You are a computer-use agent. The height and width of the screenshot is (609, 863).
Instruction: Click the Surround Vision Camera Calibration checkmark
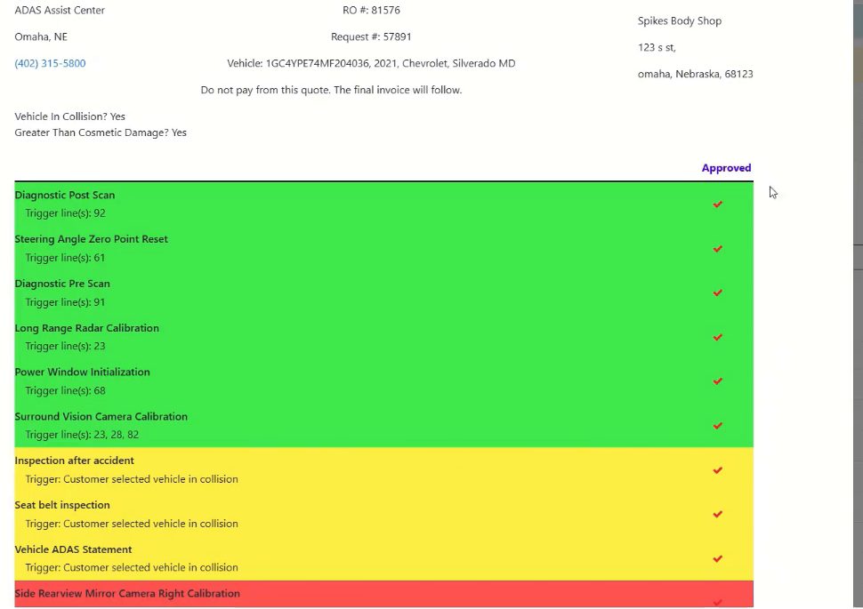[x=718, y=426]
